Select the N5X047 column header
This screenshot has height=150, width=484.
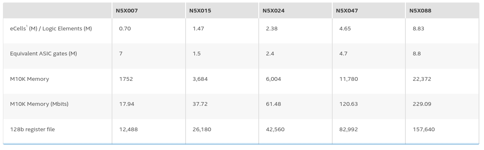click(347, 10)
